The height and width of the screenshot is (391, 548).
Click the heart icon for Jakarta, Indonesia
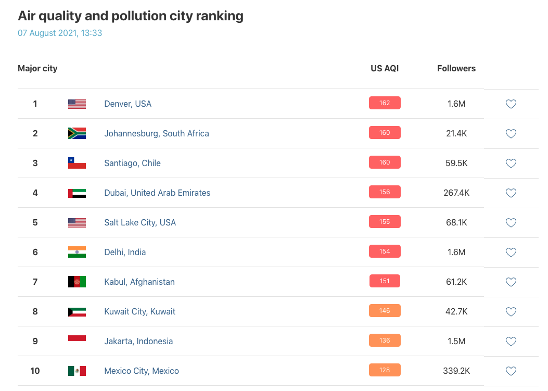pos(511,342)
